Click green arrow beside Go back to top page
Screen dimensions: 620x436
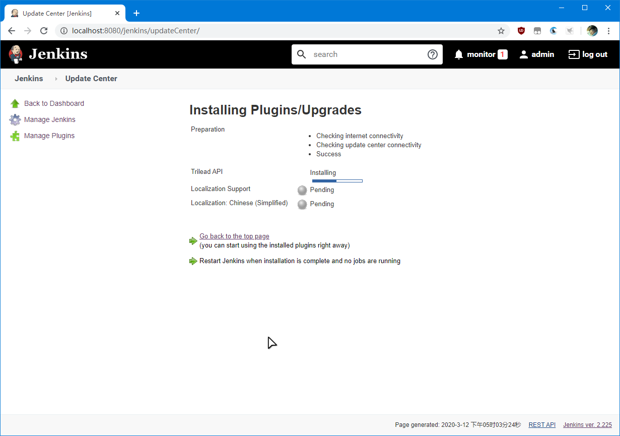click(193, 241)
